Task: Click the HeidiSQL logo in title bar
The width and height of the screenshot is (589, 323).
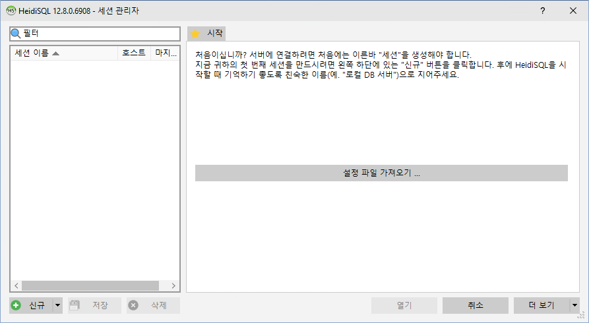Action: pos(11,11)
